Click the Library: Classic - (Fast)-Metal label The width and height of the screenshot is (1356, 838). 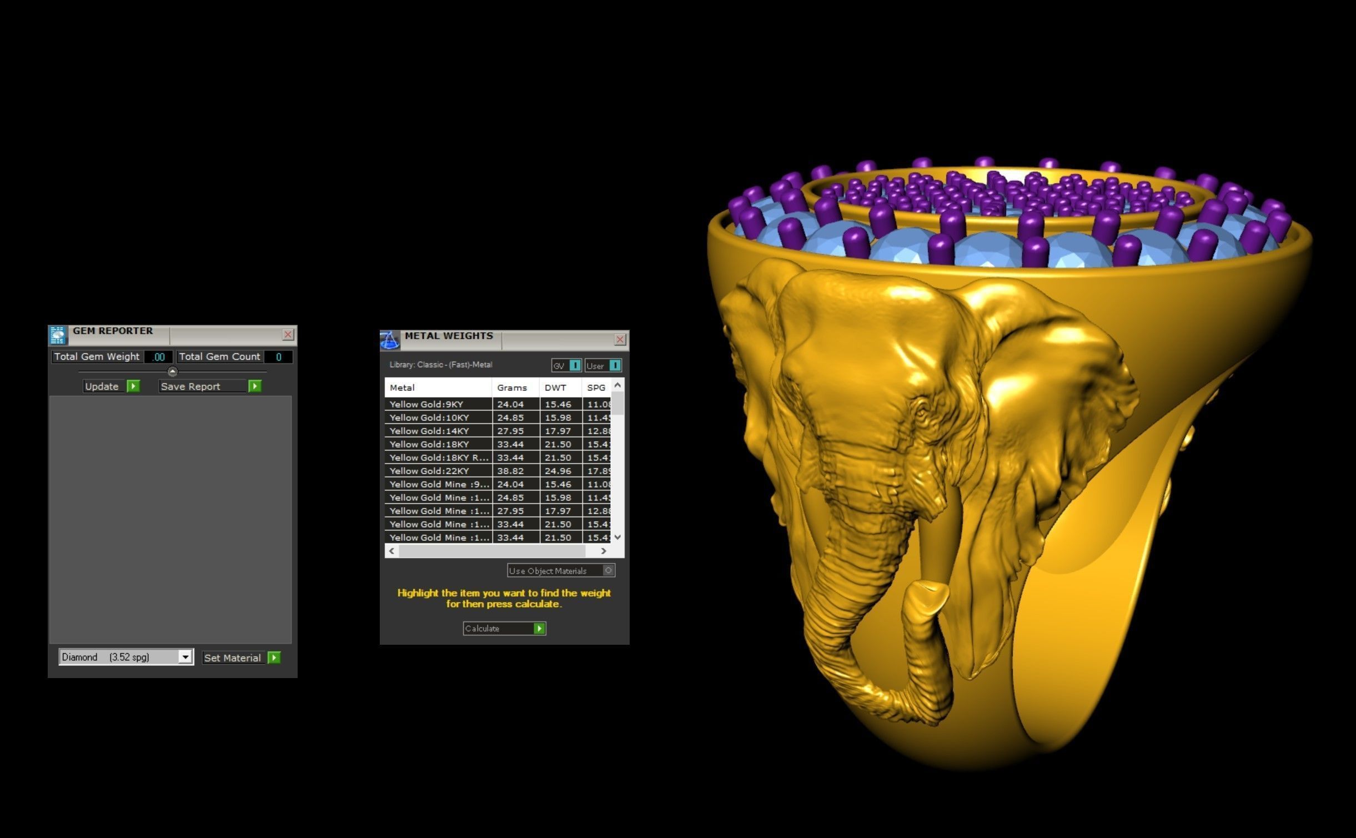[x=441, y=365]
